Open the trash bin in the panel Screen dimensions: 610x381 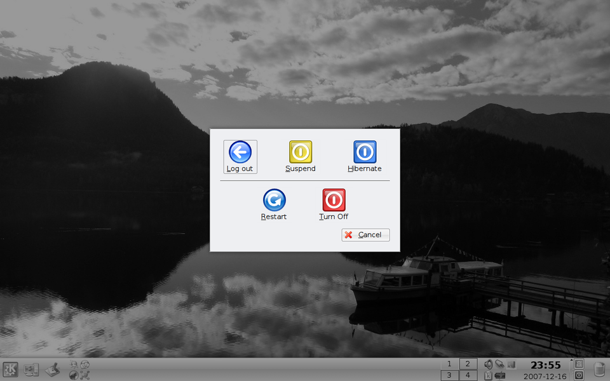click(x=599, y=370)
